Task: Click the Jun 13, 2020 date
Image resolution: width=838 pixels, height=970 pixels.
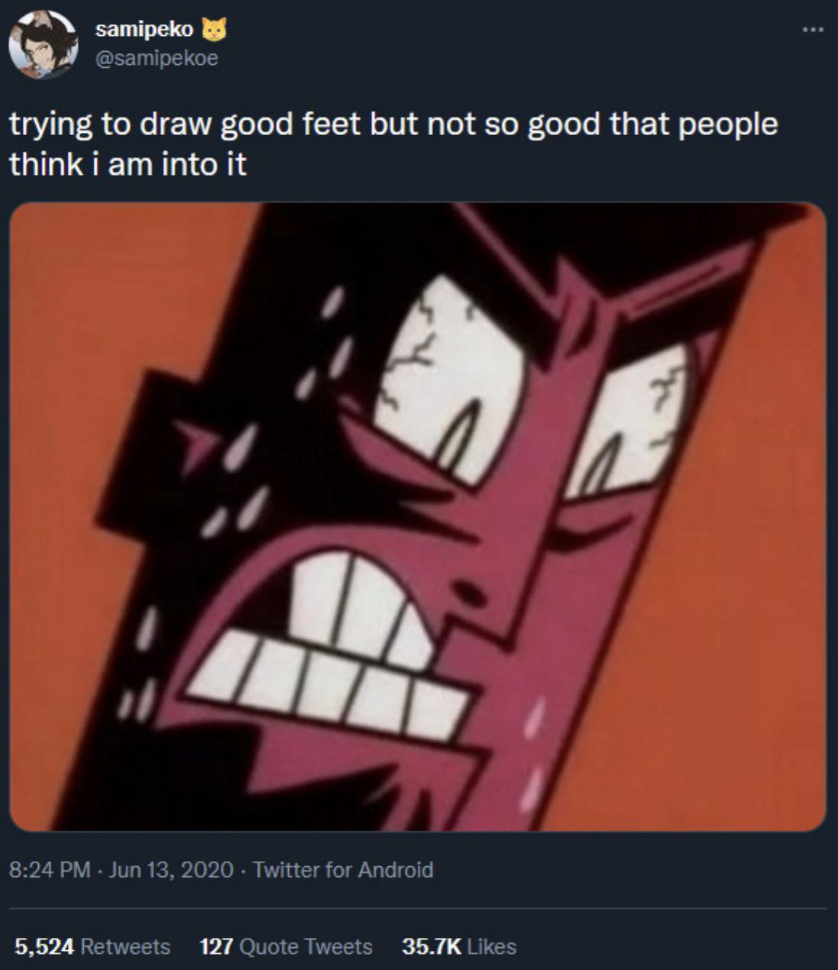Action: [171, 870]
